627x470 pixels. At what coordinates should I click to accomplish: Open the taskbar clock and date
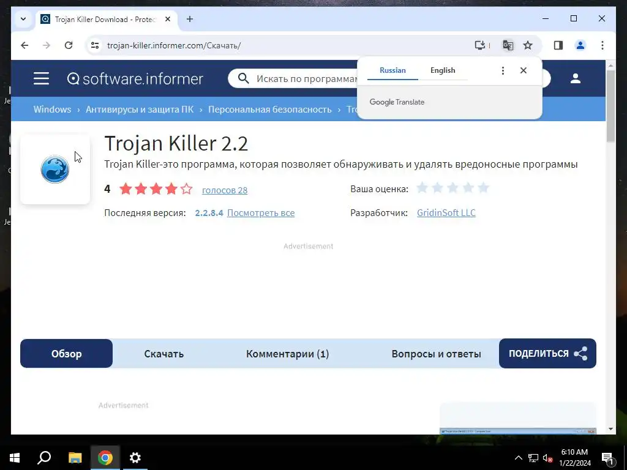point(574,458)
